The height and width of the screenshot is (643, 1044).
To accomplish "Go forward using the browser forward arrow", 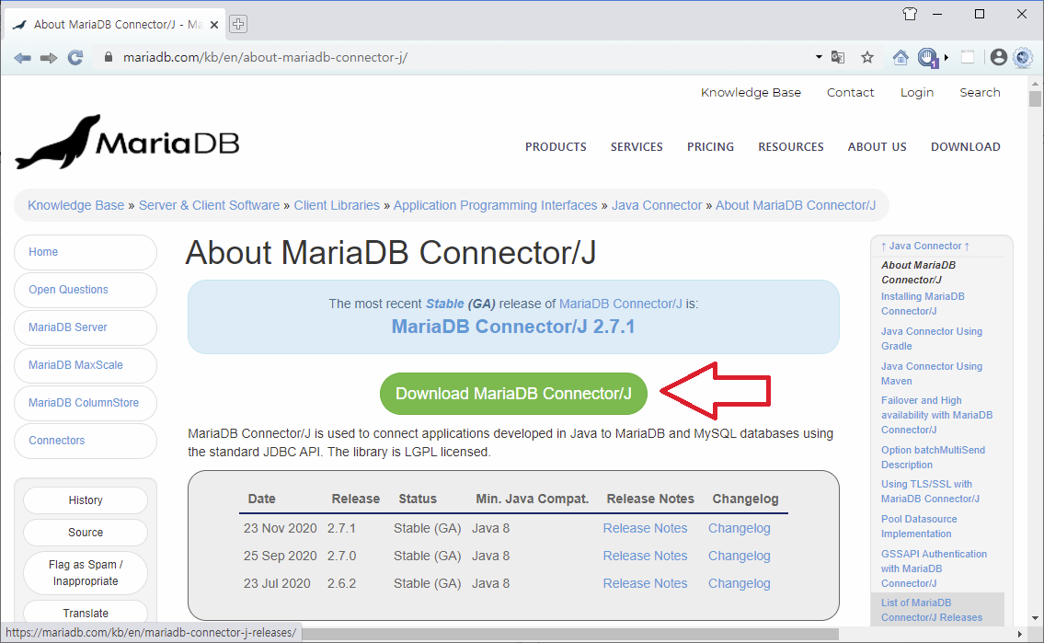I will (49, 58).
